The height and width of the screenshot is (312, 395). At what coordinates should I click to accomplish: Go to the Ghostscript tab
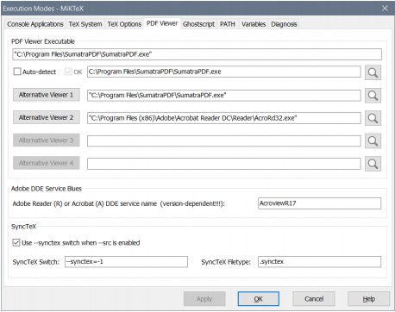pyautogui.click(x=198, y=24)
